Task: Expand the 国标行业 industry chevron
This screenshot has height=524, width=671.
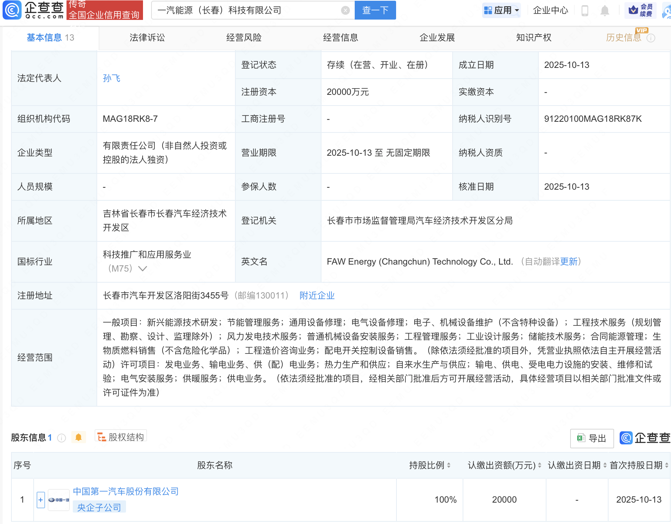Action: point(142,269)
